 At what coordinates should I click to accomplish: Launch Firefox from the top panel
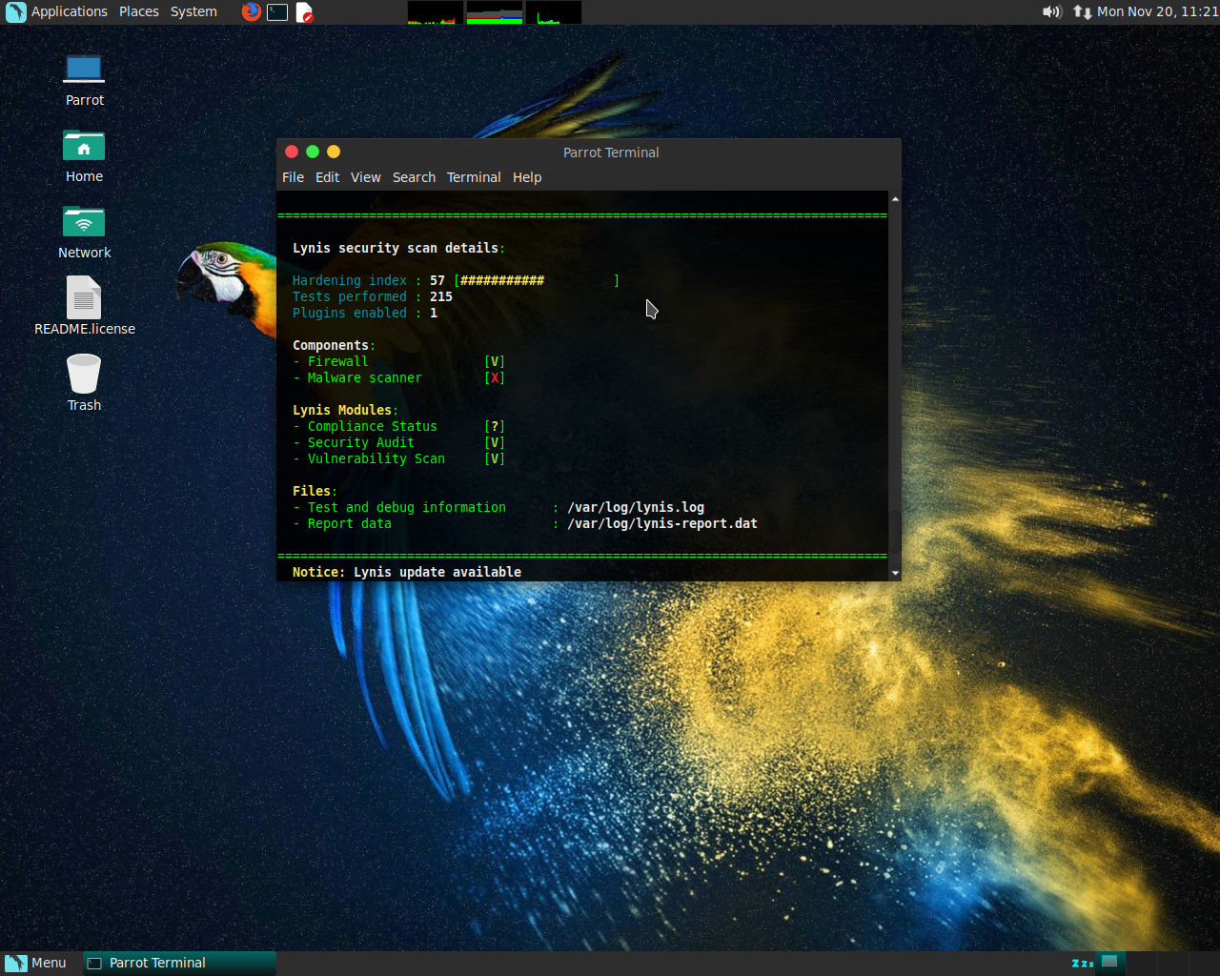251,11
